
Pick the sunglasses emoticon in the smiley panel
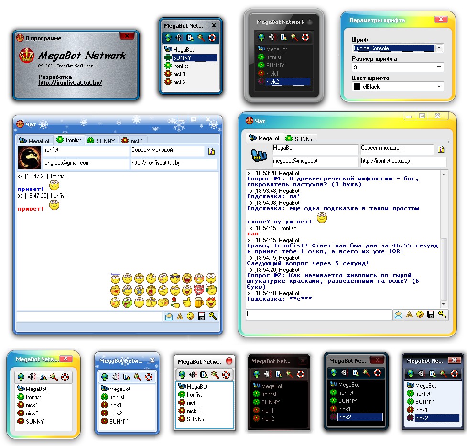click(175, 279)
